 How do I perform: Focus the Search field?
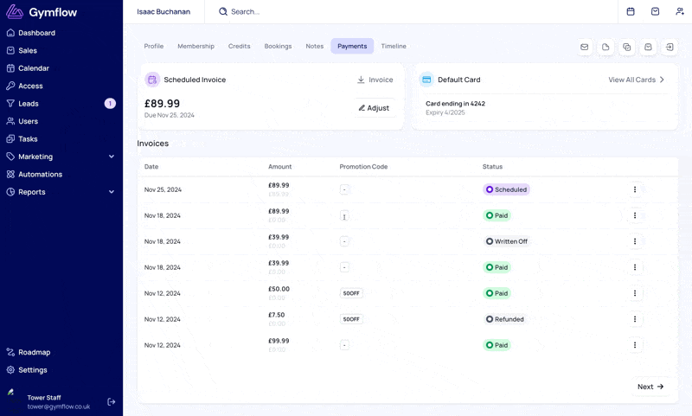245,12
